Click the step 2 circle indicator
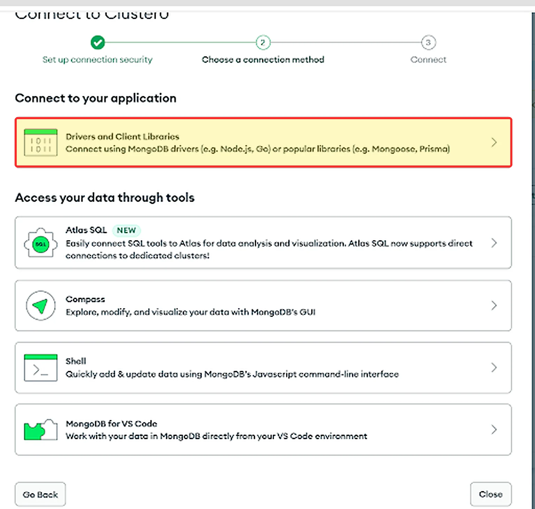The image size is (535, 509). click(x=263, y=43)
